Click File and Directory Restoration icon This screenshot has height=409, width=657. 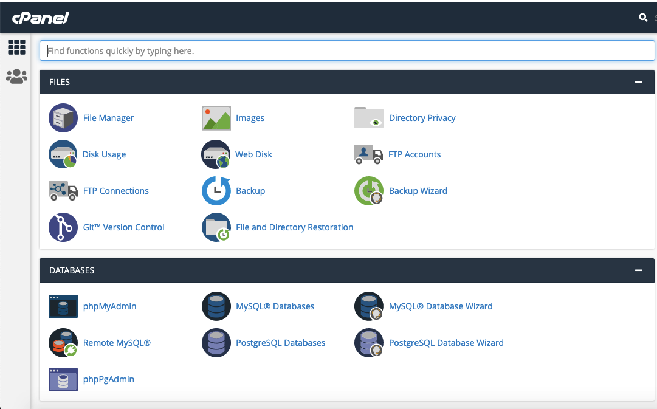(216, 227)
